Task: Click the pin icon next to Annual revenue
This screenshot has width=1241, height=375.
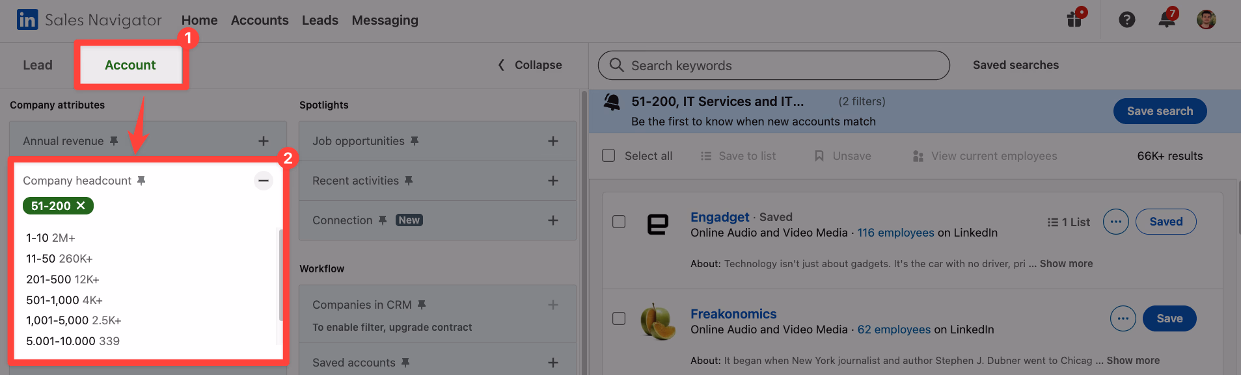Action: point(114,141)
